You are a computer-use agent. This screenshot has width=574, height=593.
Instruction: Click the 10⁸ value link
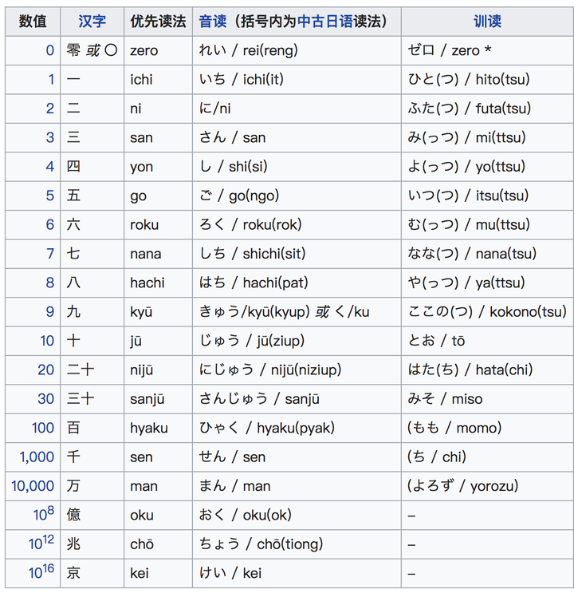[44, 513]
